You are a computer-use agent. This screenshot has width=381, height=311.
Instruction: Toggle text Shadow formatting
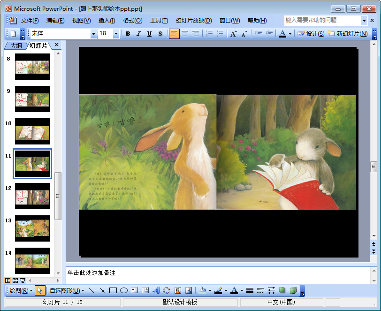(160, 33)
